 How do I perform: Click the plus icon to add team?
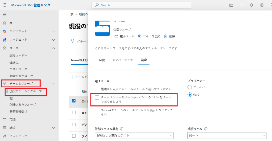point(72,77)
